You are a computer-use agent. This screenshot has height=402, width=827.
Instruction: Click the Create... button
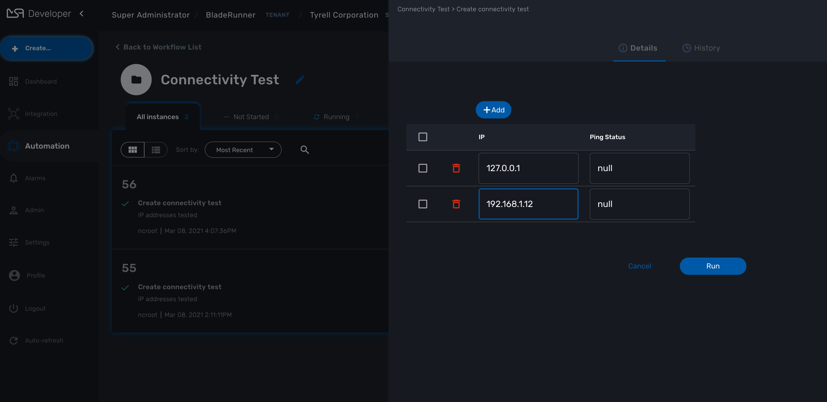tap(46, 48)
